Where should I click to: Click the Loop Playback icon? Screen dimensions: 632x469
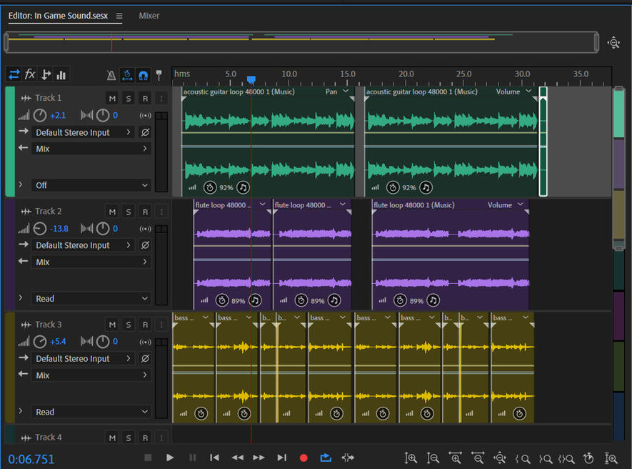pos(326,458)
